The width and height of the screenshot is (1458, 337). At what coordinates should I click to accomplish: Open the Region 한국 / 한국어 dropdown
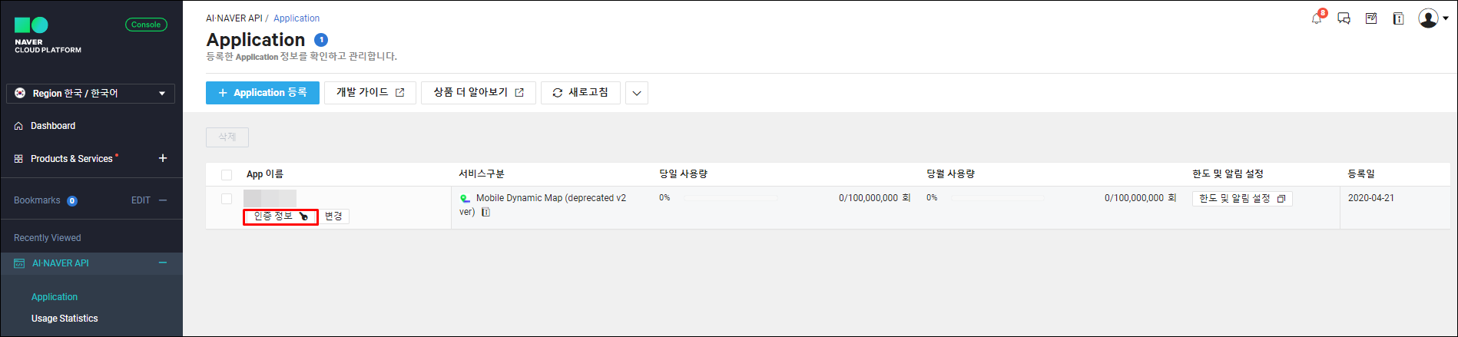pos(91,93)
